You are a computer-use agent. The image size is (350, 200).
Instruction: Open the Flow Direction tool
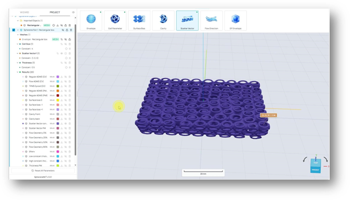tap(211, 20)
